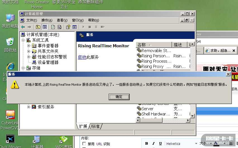238x148 pixels.
Task: Click the Pause service icon
Action: coord(96,27)
